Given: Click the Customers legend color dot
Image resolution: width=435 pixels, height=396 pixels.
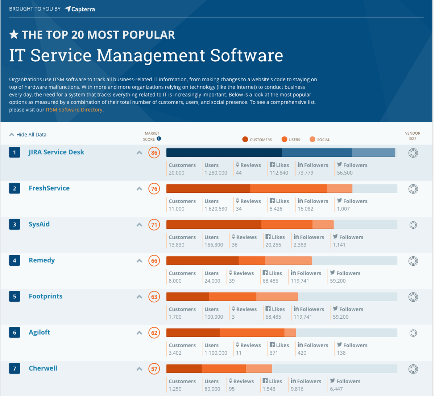Looking at the screenshot, I should coord(245,139).
